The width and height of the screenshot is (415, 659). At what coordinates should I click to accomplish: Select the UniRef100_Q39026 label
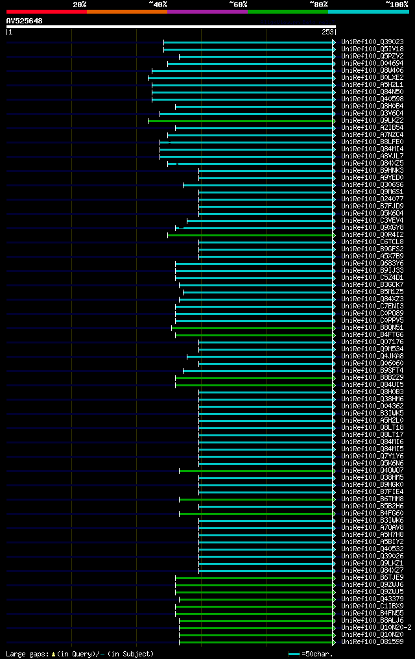372,556
